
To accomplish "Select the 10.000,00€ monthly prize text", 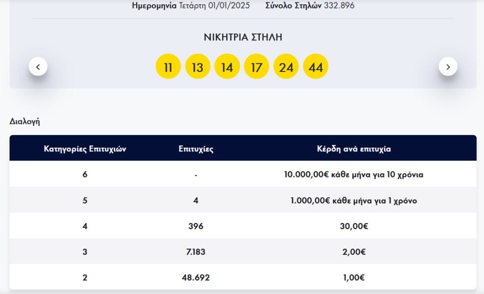I will point(354,175).
